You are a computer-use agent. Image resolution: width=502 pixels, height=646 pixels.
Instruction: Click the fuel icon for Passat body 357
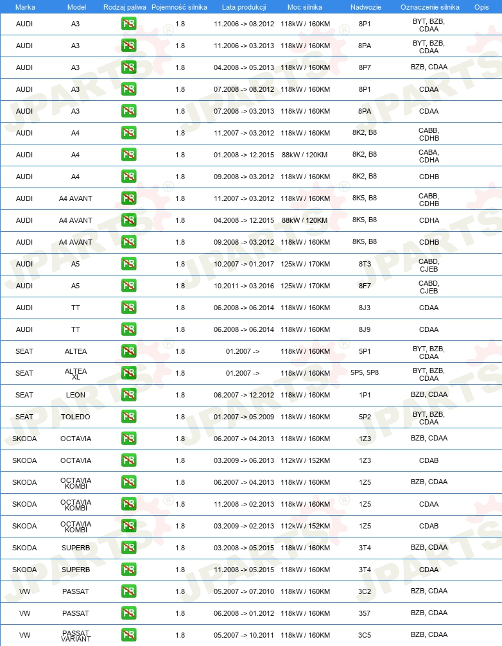click(x=129, y=613)
